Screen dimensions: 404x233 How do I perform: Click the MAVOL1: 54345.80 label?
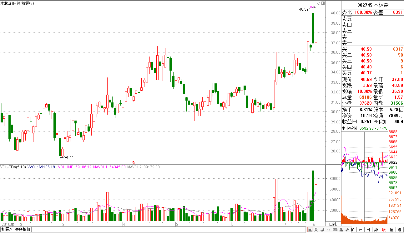[x=109, y=167]
